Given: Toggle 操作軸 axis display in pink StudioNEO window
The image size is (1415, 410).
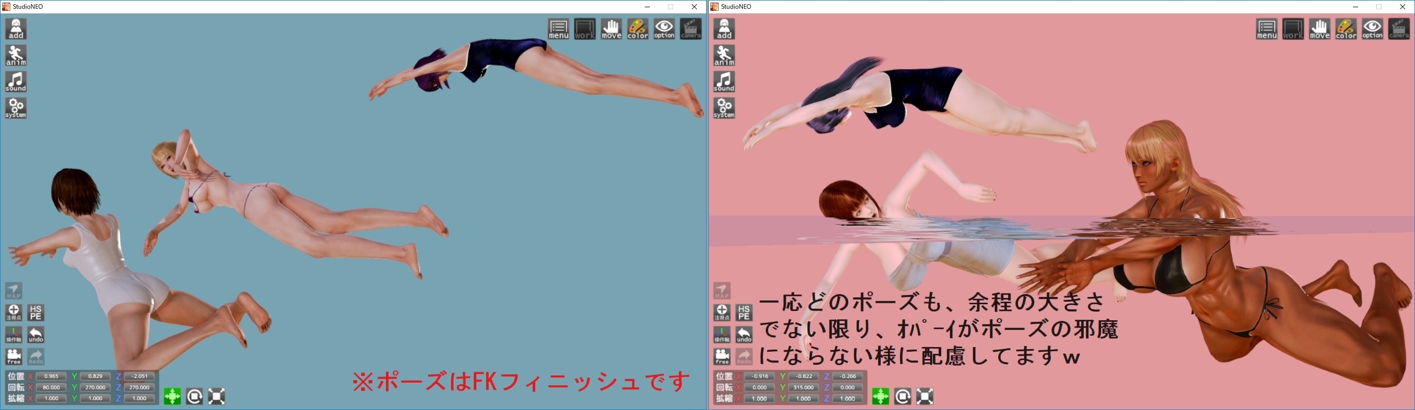Looking at the screenshot, I should click(722, 334).
